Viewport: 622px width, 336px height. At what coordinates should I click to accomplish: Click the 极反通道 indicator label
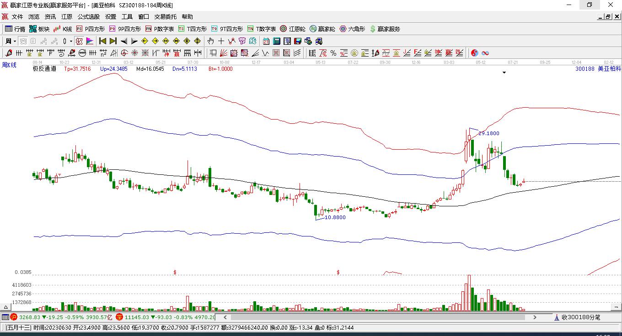[44, 69]
